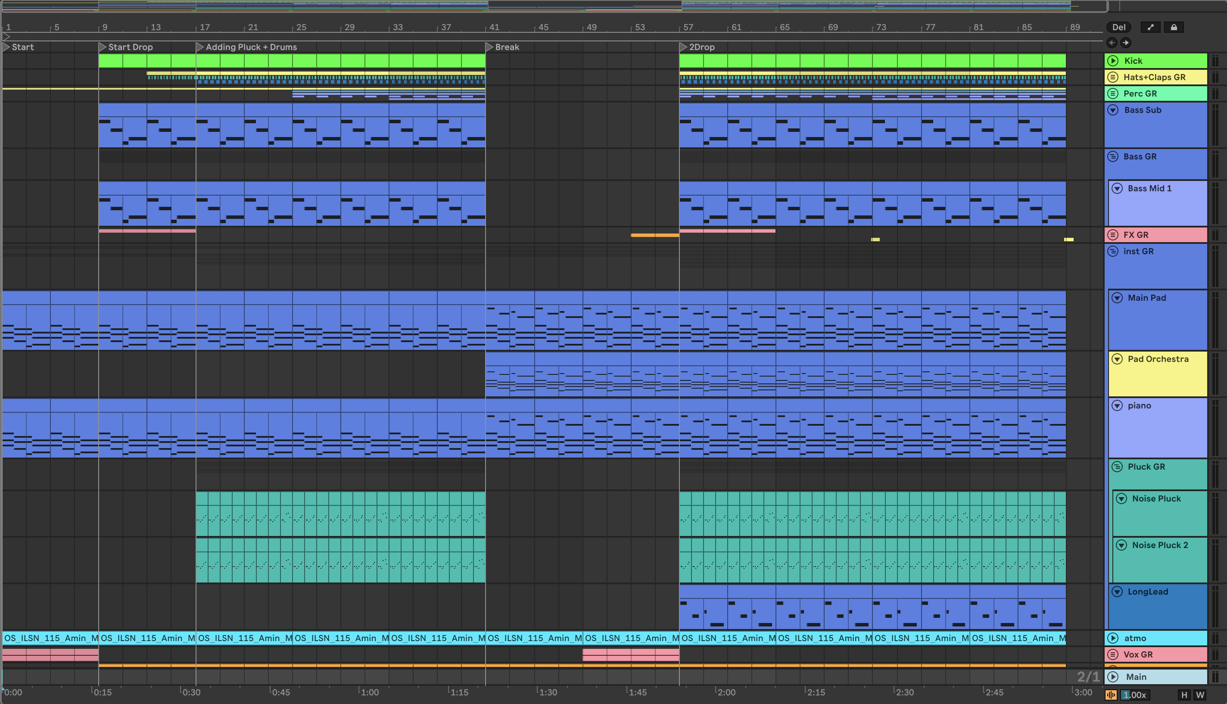Viewport: 1227px width, 704px height.
Task: Collapse the Bass Sub track
Action: point(1113,110)
